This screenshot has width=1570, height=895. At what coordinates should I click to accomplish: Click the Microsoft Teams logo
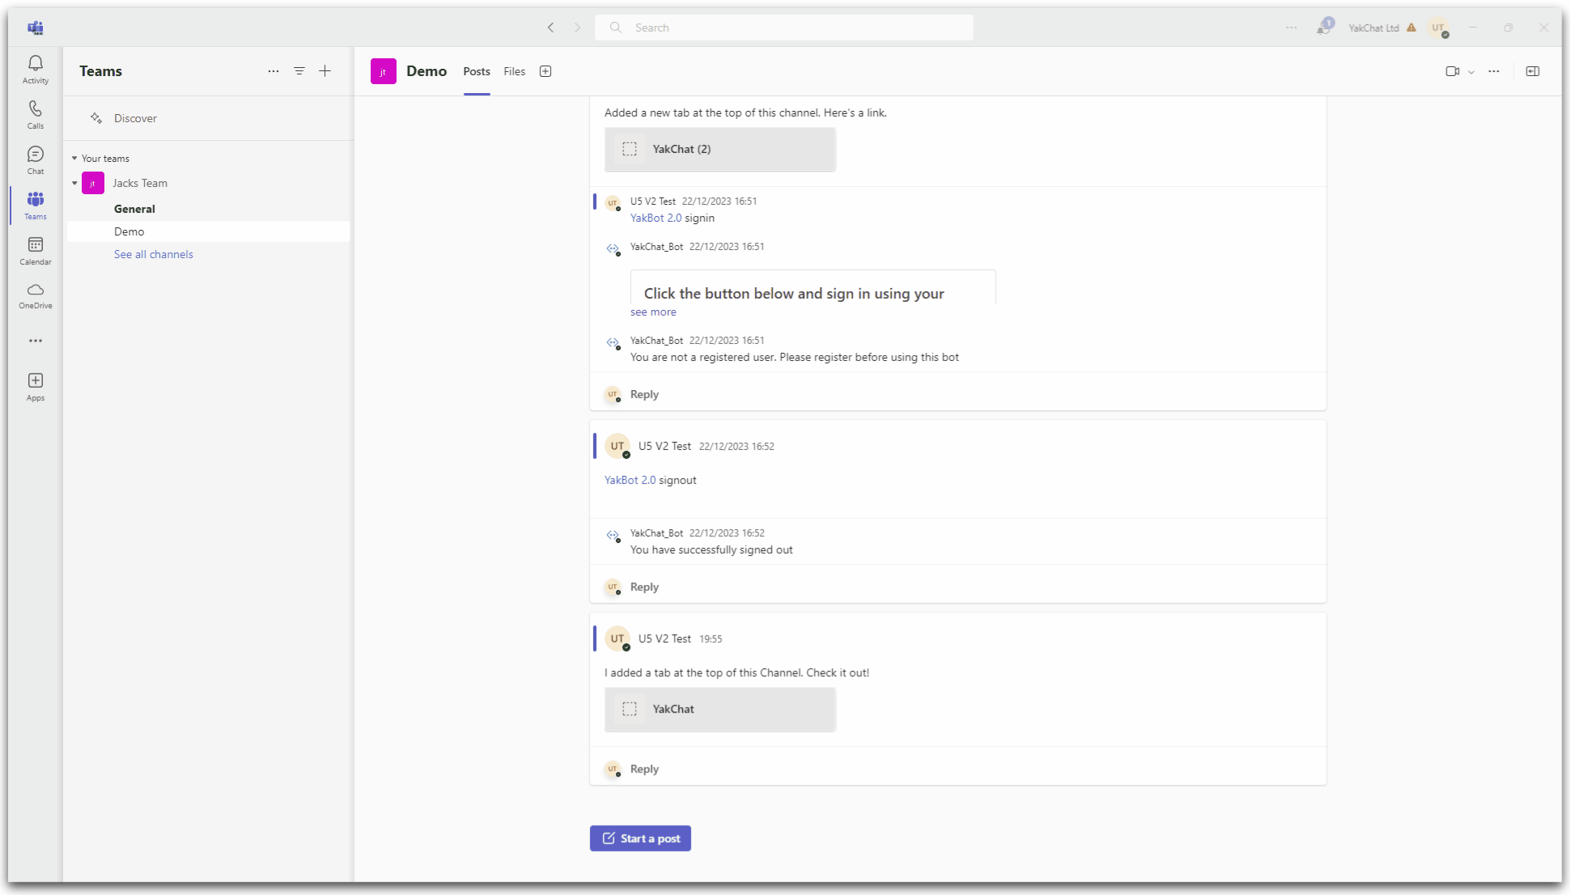(36, 28)
